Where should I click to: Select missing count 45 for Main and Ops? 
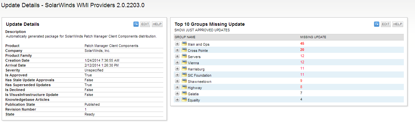(302, 43)
